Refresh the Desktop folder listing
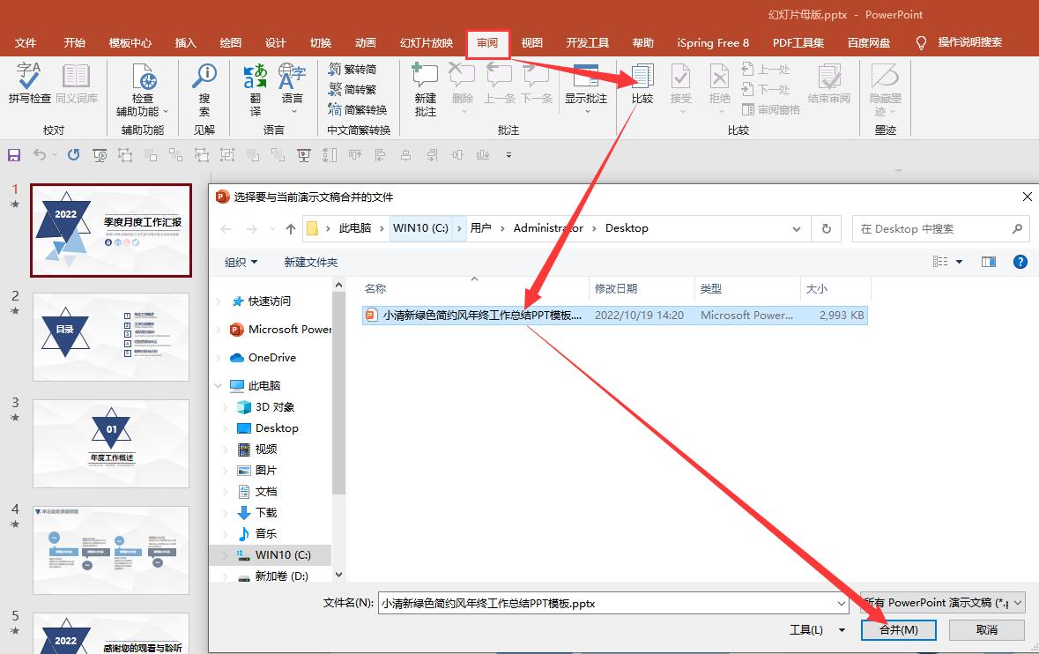Viewport: 1039px width, 654px height. click(826, 228)
